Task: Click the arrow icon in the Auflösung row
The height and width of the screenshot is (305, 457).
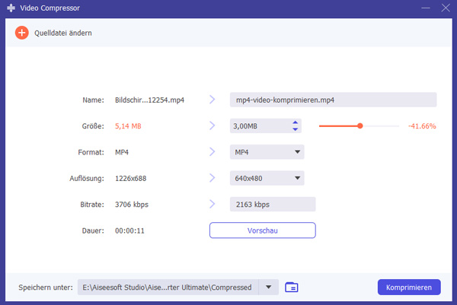Action: tap(213, 180)
